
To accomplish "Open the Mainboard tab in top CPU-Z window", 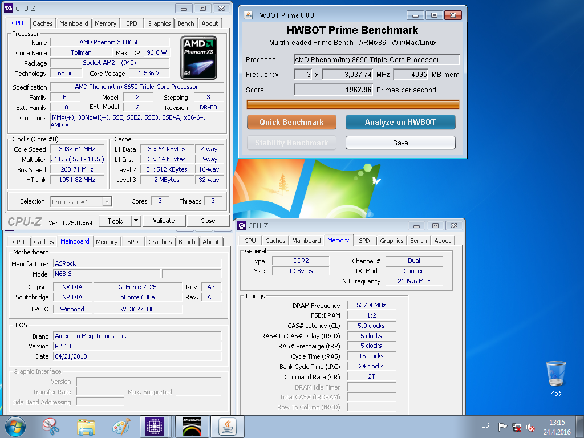I will tap(74, 23).
